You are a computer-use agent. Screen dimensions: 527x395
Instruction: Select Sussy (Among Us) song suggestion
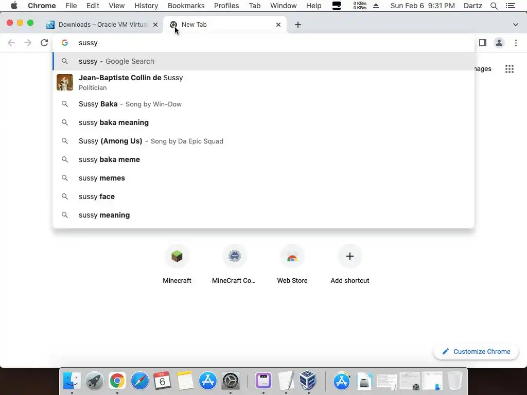pyautogui.click(x=263, y=141)
